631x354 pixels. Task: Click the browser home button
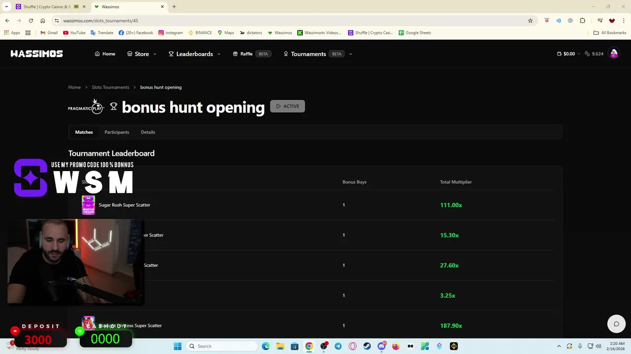[43, 21]
